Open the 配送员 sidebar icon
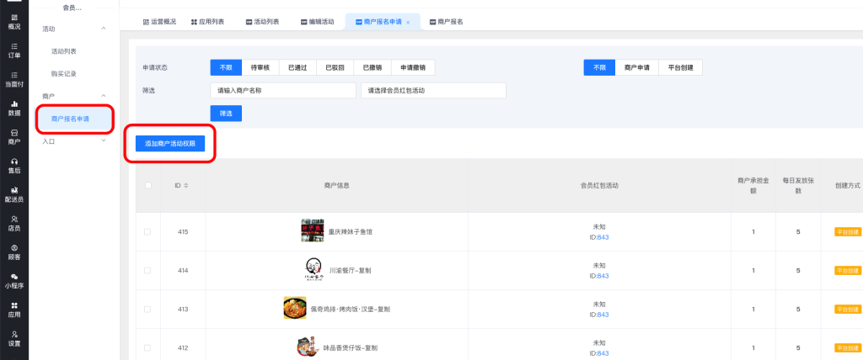863x360 pixels. (x=14, y=194)
